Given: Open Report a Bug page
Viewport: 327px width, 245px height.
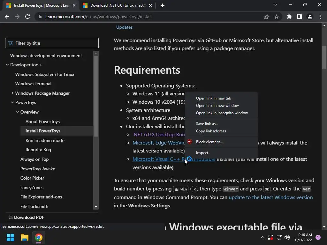Looking at the screenshot, I should click(38, 150).
